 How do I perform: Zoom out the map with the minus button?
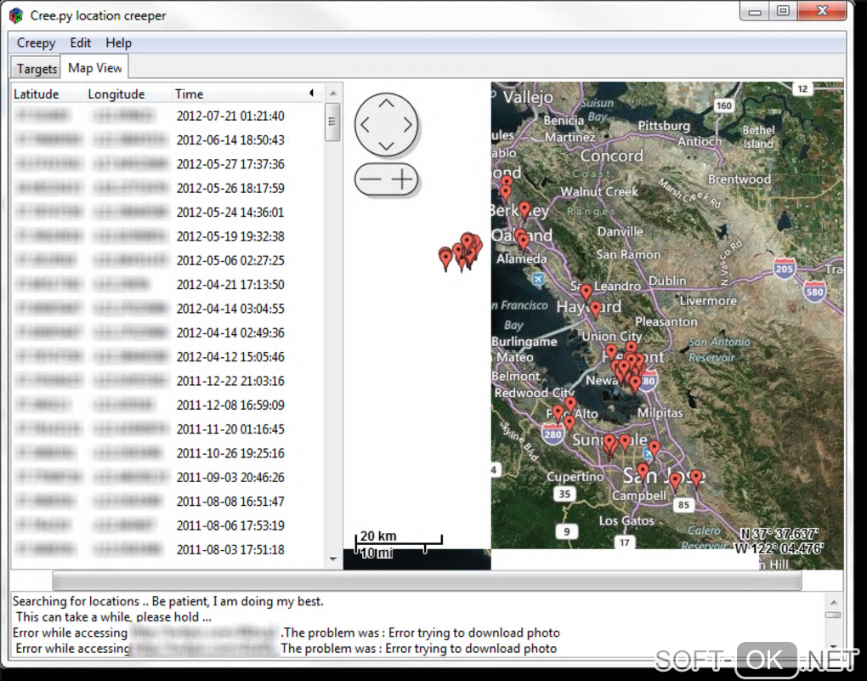[x=371, y=179]
